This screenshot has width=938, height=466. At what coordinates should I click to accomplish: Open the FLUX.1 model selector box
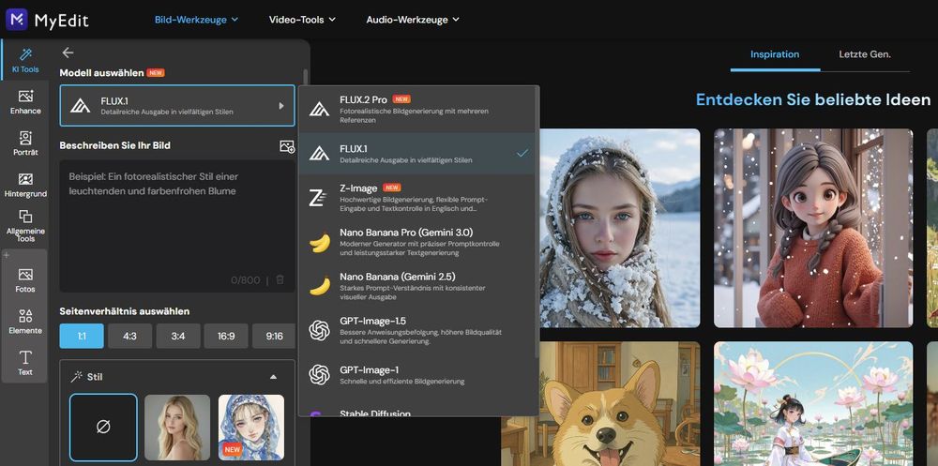click(x=177, y=106)
